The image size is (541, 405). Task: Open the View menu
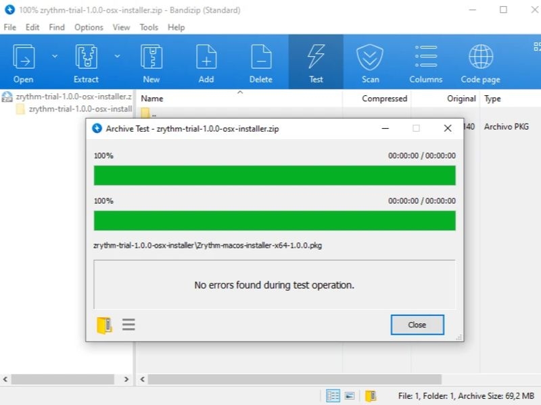click(x=122, y=27)
